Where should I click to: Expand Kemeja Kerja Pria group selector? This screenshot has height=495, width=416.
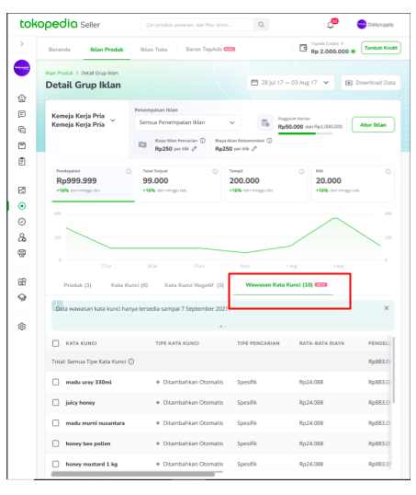coord(113,121)
